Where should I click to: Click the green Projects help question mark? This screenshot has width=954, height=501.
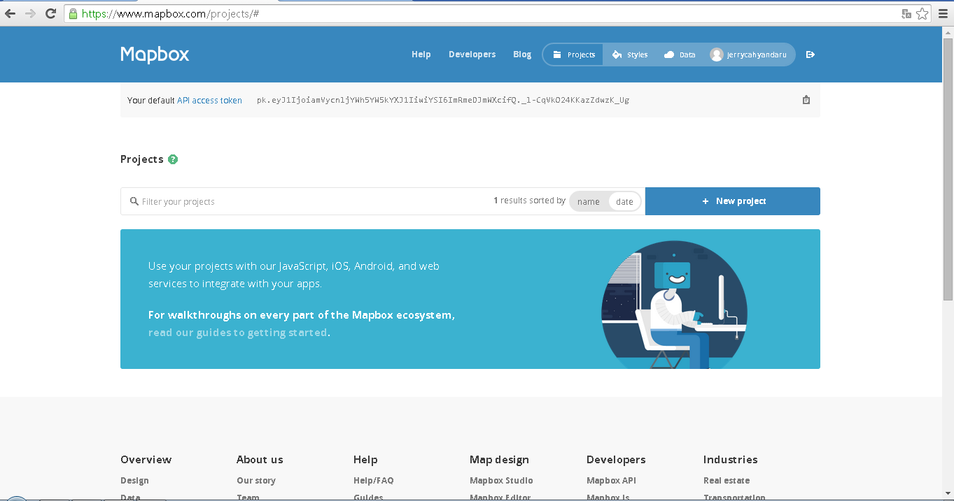point(173,159)
